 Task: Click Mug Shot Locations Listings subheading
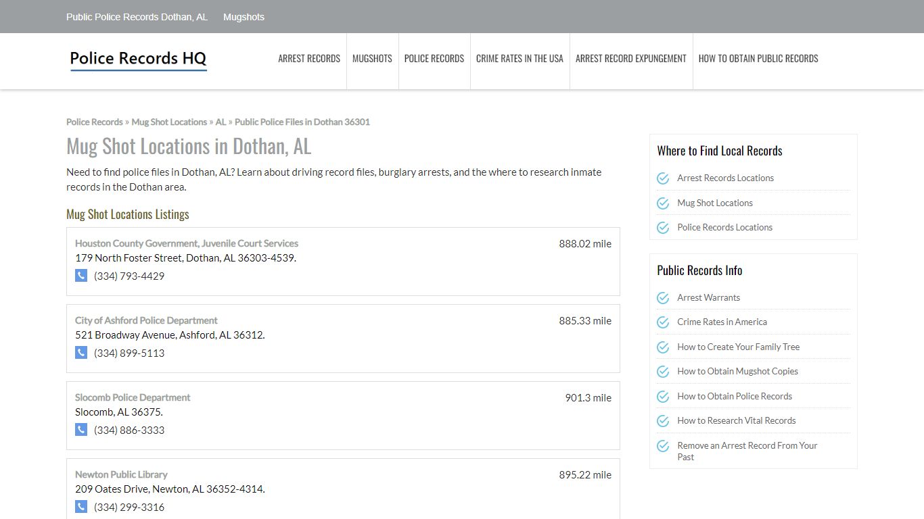point(128,214)
